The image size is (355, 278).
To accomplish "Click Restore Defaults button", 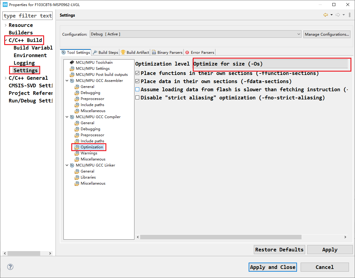I will point(279,250).
